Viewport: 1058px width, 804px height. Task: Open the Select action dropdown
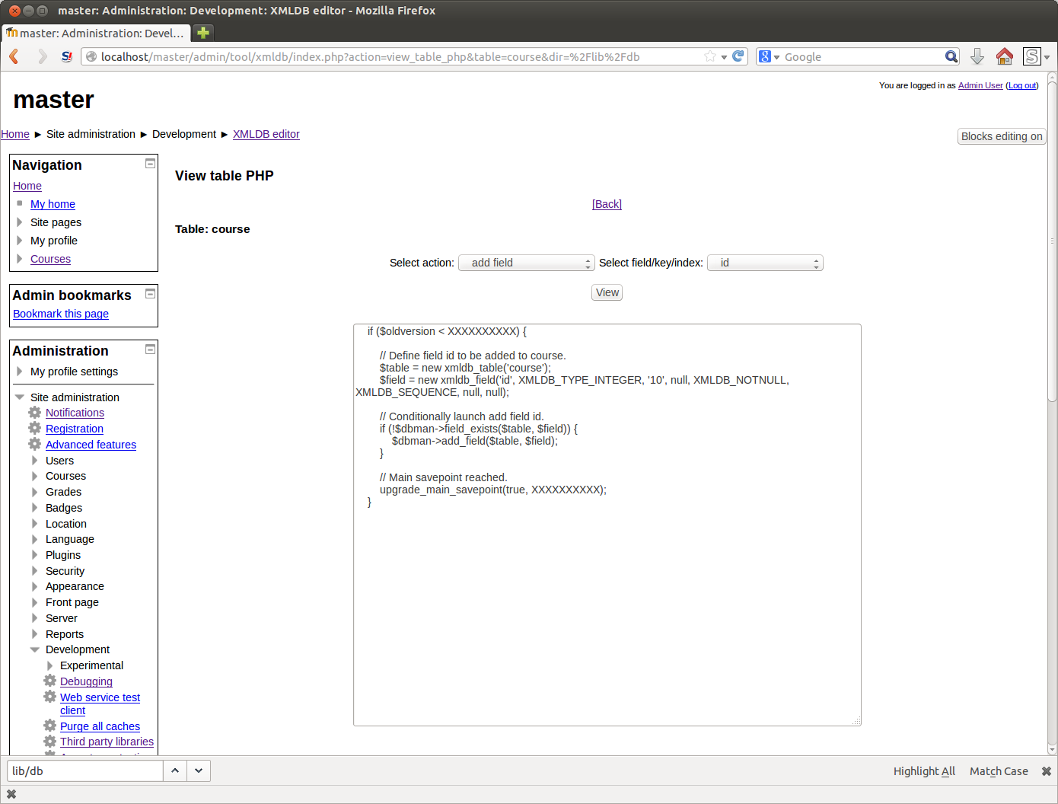coord(526,263)
